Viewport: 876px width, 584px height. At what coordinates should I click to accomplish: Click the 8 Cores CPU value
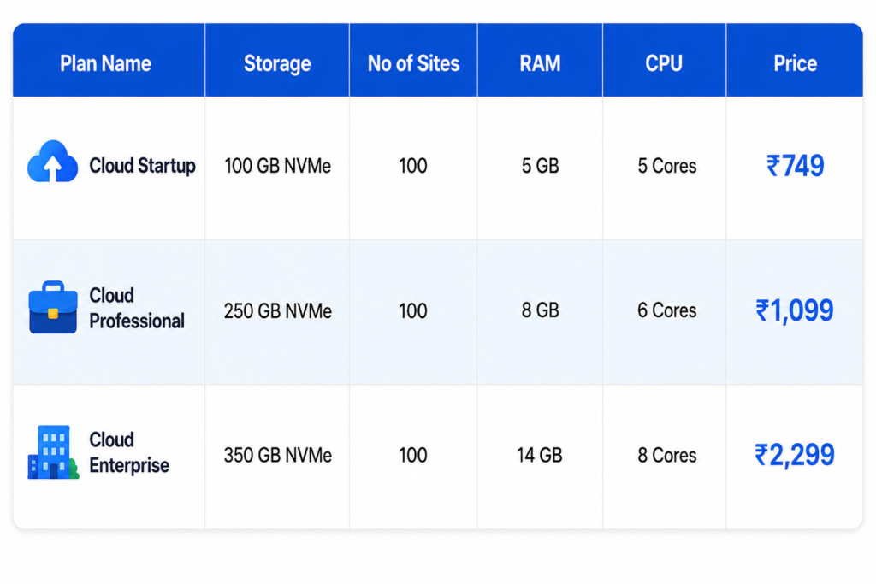point(667,456)
